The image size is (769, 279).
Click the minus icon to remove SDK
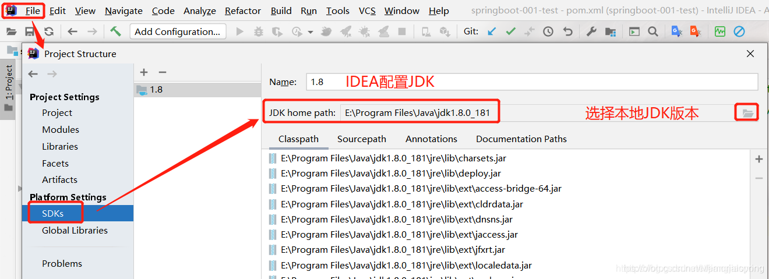[x=163, y=72]
